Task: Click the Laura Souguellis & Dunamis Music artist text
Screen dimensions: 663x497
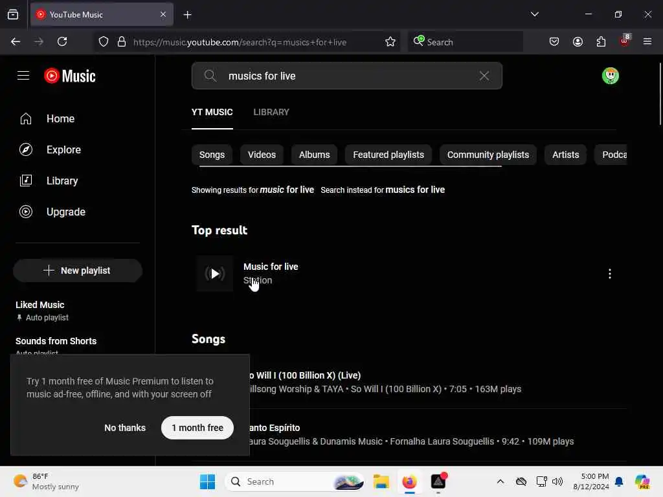Action: pos(315,441)
